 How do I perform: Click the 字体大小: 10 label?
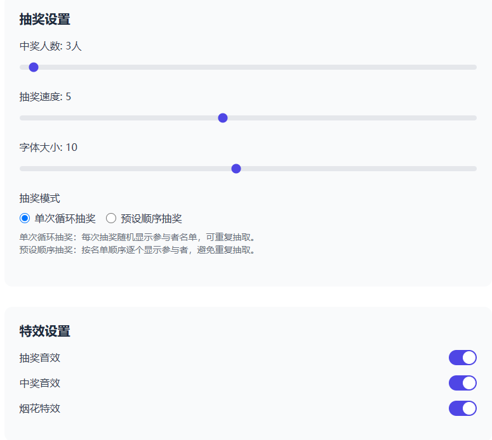[x=48, y=148]
